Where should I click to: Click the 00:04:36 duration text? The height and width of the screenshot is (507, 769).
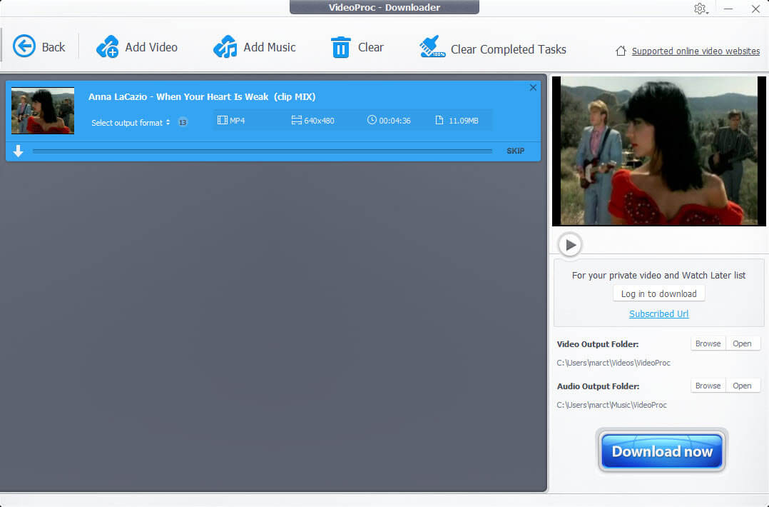click(x=394, y=121)
